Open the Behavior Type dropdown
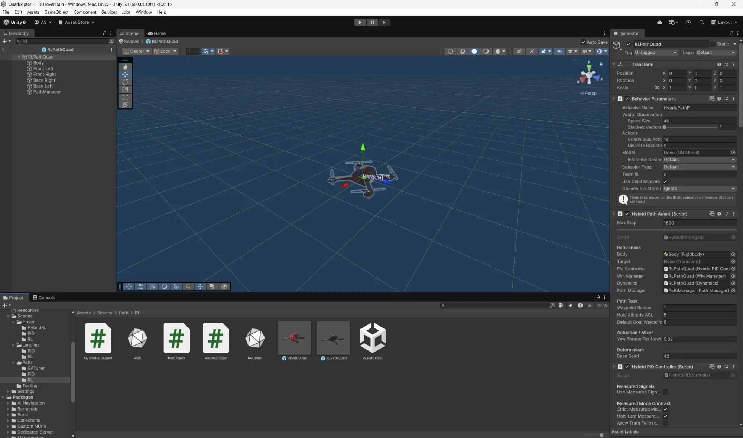The height and width of the screenshot is (438, 743). point(700,167)
